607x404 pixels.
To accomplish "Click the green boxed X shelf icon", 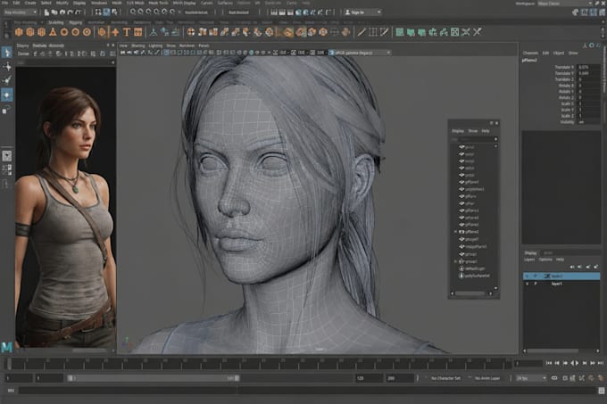I will (455, 32).
